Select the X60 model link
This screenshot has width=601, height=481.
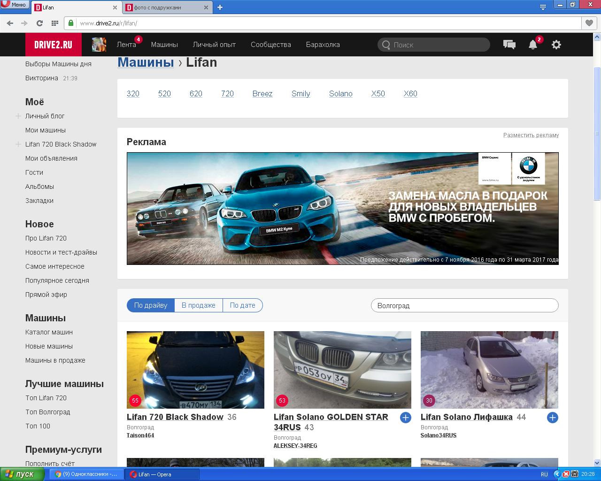point(410,93)
